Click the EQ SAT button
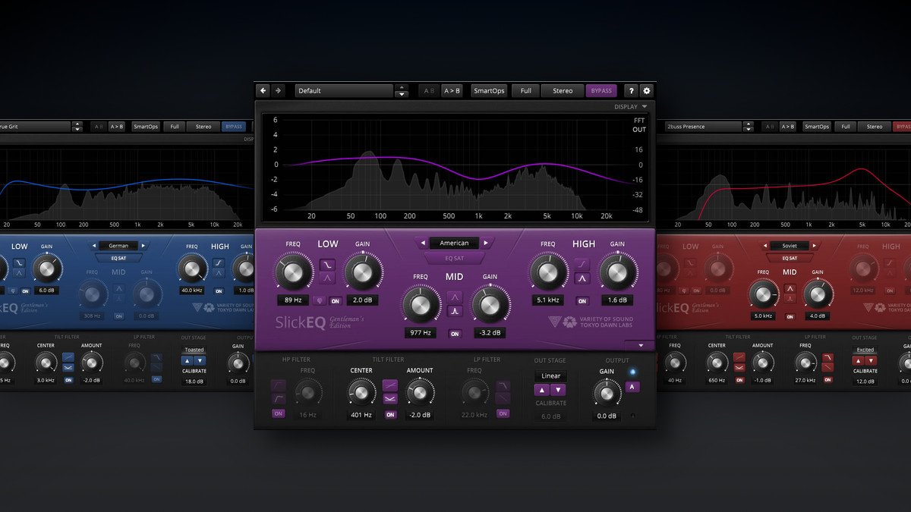 [455, 259]
